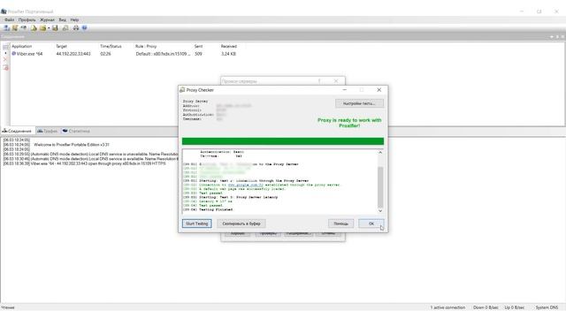Click Скопировать в буфер button

[241, 223]
